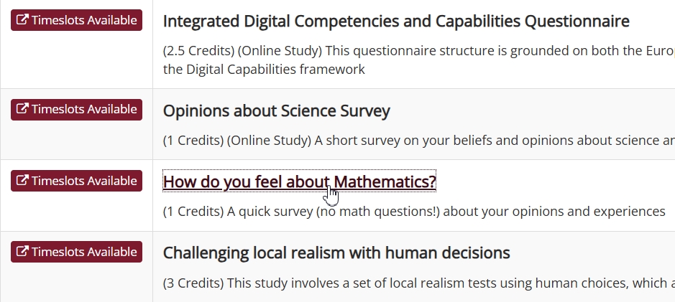Screen dimensions: 675x302
Task: Select Timeslots Available for the Mathematics study
Action: (77, 181)
